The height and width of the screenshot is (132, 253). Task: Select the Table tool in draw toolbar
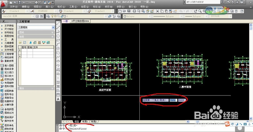point(58,95)
